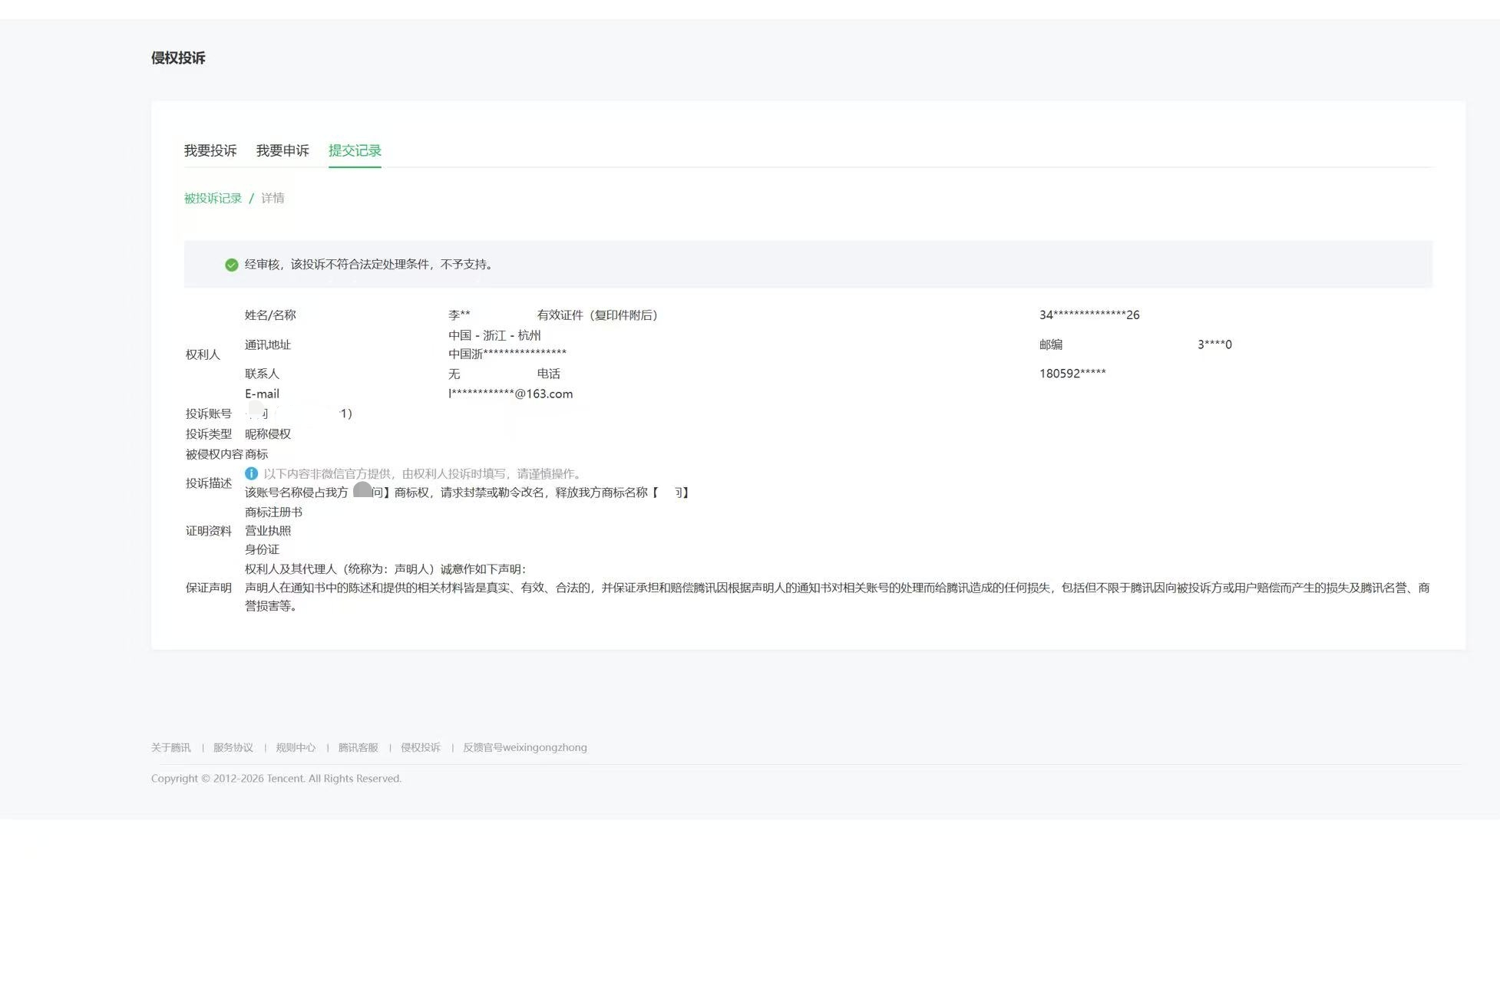Click the 昵称侵权 complaint type value
The width and height of the screenshot is (1500, 982).
(x=267, y=434)
